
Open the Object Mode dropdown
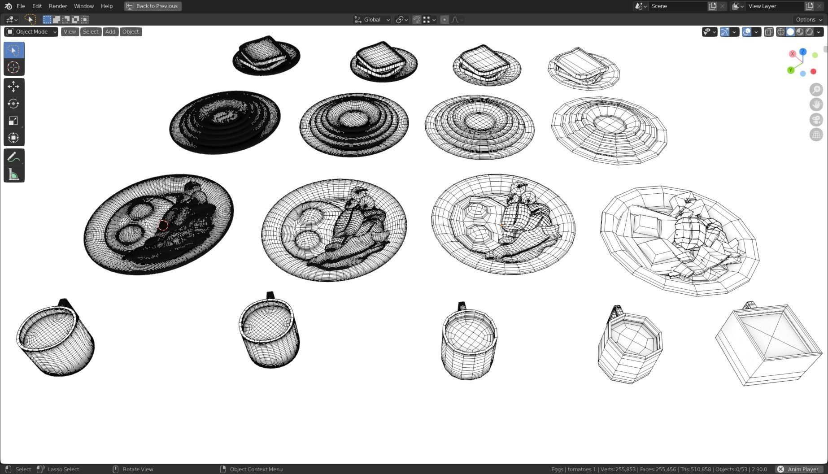31,32
